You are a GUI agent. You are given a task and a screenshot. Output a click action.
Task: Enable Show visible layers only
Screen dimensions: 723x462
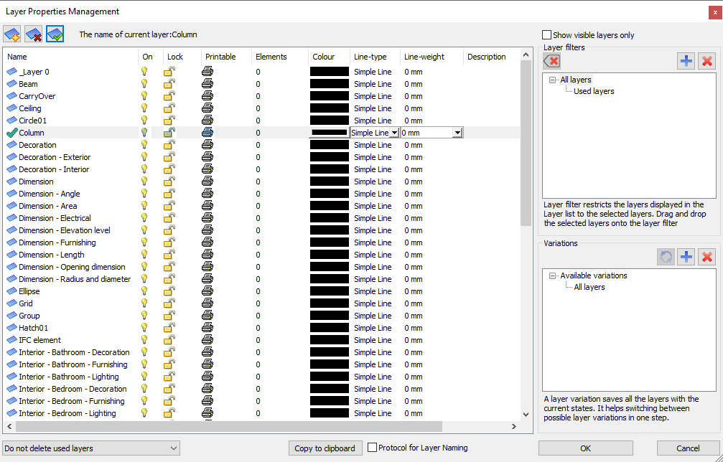pyautogui.click(x=547, y=35)
